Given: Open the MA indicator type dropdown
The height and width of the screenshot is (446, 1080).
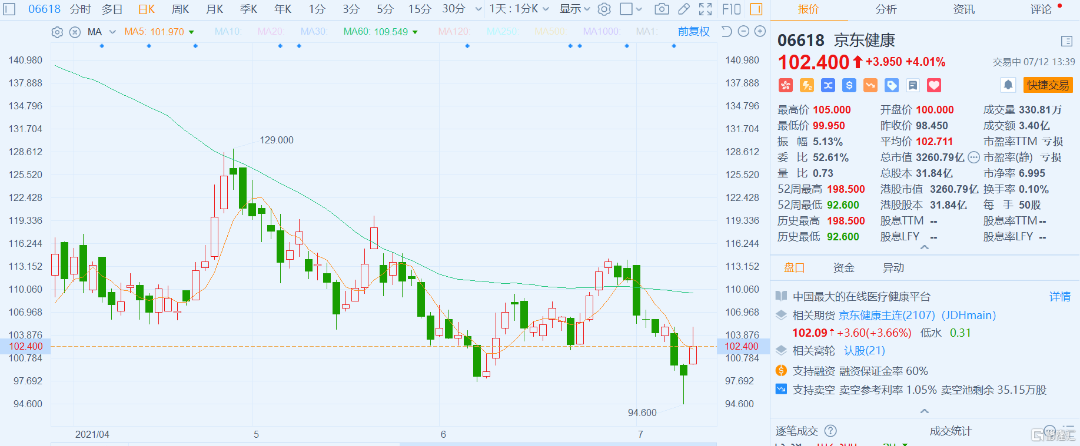Looking at the screenshot, I should (112, 32).
